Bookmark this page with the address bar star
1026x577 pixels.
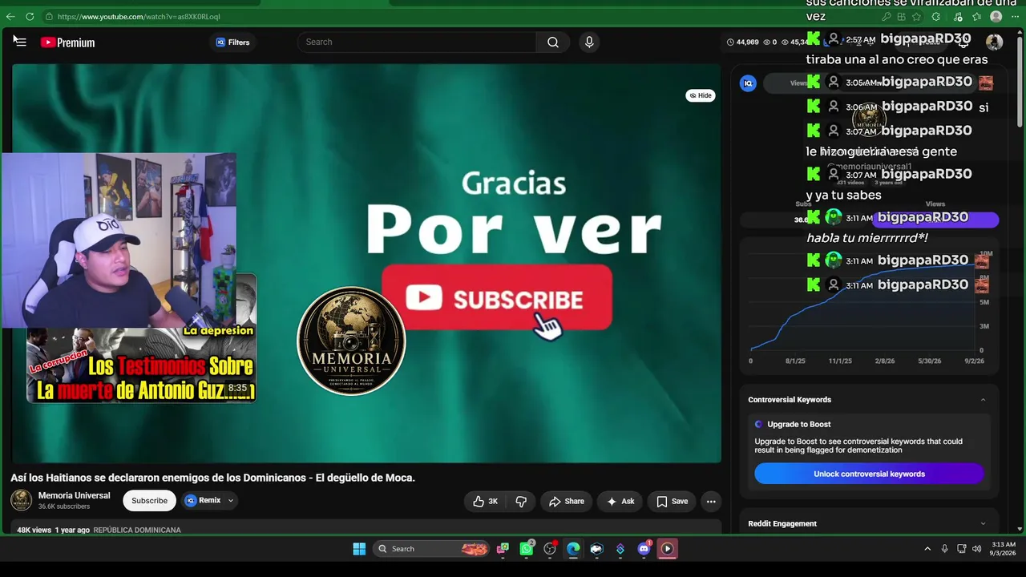[x=916, y=17]
